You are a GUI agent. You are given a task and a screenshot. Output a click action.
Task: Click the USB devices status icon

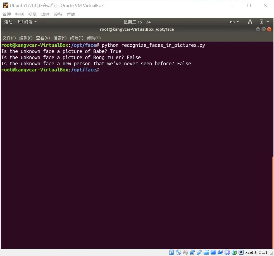point(199,252)
